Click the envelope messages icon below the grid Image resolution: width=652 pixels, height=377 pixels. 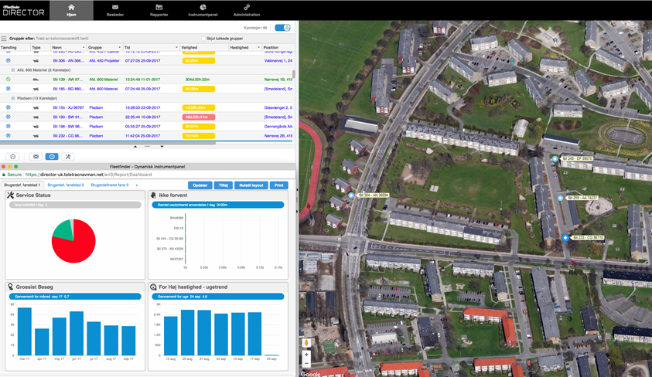(36, 157)
